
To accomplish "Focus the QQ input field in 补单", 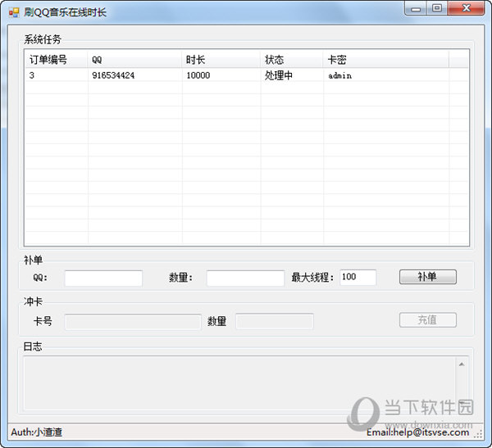I will pyautogui.click(x=103, y=278).
